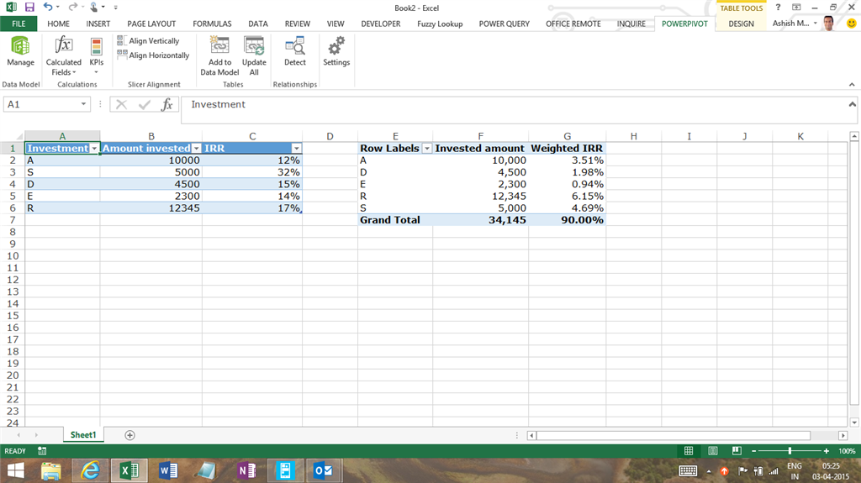Viewport: 861px width, 483px height.
Task: Open the Row Labels pivot filter dropdown
Action: point(426,149)
